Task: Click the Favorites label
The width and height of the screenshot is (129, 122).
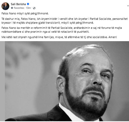Action: (19, 8)
